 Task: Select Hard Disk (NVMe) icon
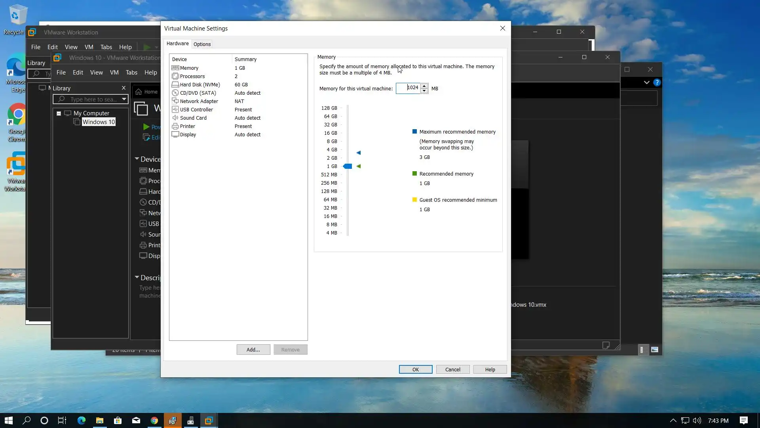[175, 84]
